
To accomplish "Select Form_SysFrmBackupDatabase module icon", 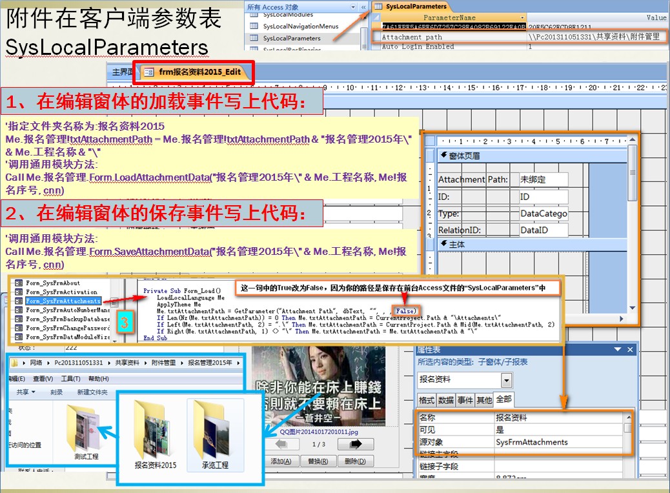I will tap(19, 319).
